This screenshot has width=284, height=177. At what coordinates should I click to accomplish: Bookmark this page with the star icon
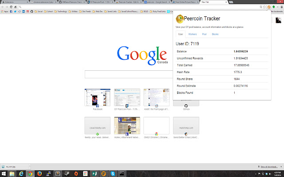264,7
